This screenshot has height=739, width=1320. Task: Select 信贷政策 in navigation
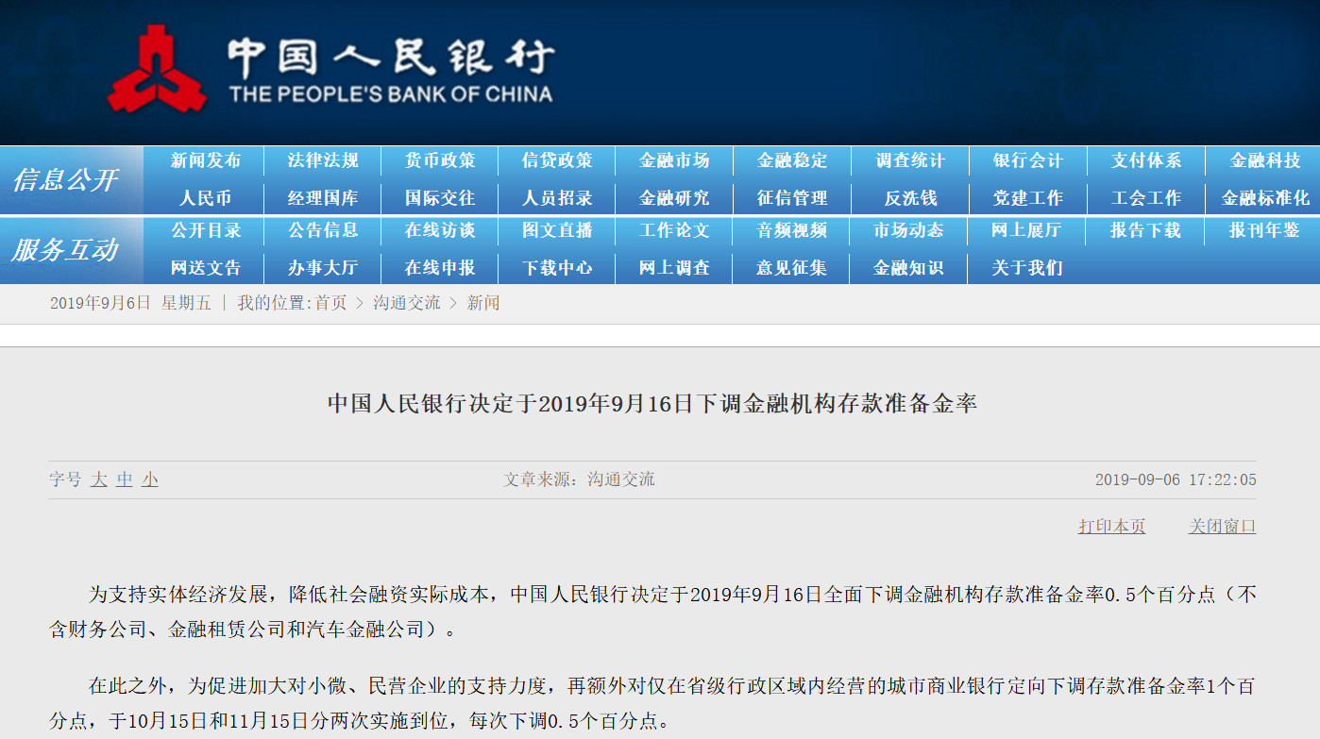557,160
